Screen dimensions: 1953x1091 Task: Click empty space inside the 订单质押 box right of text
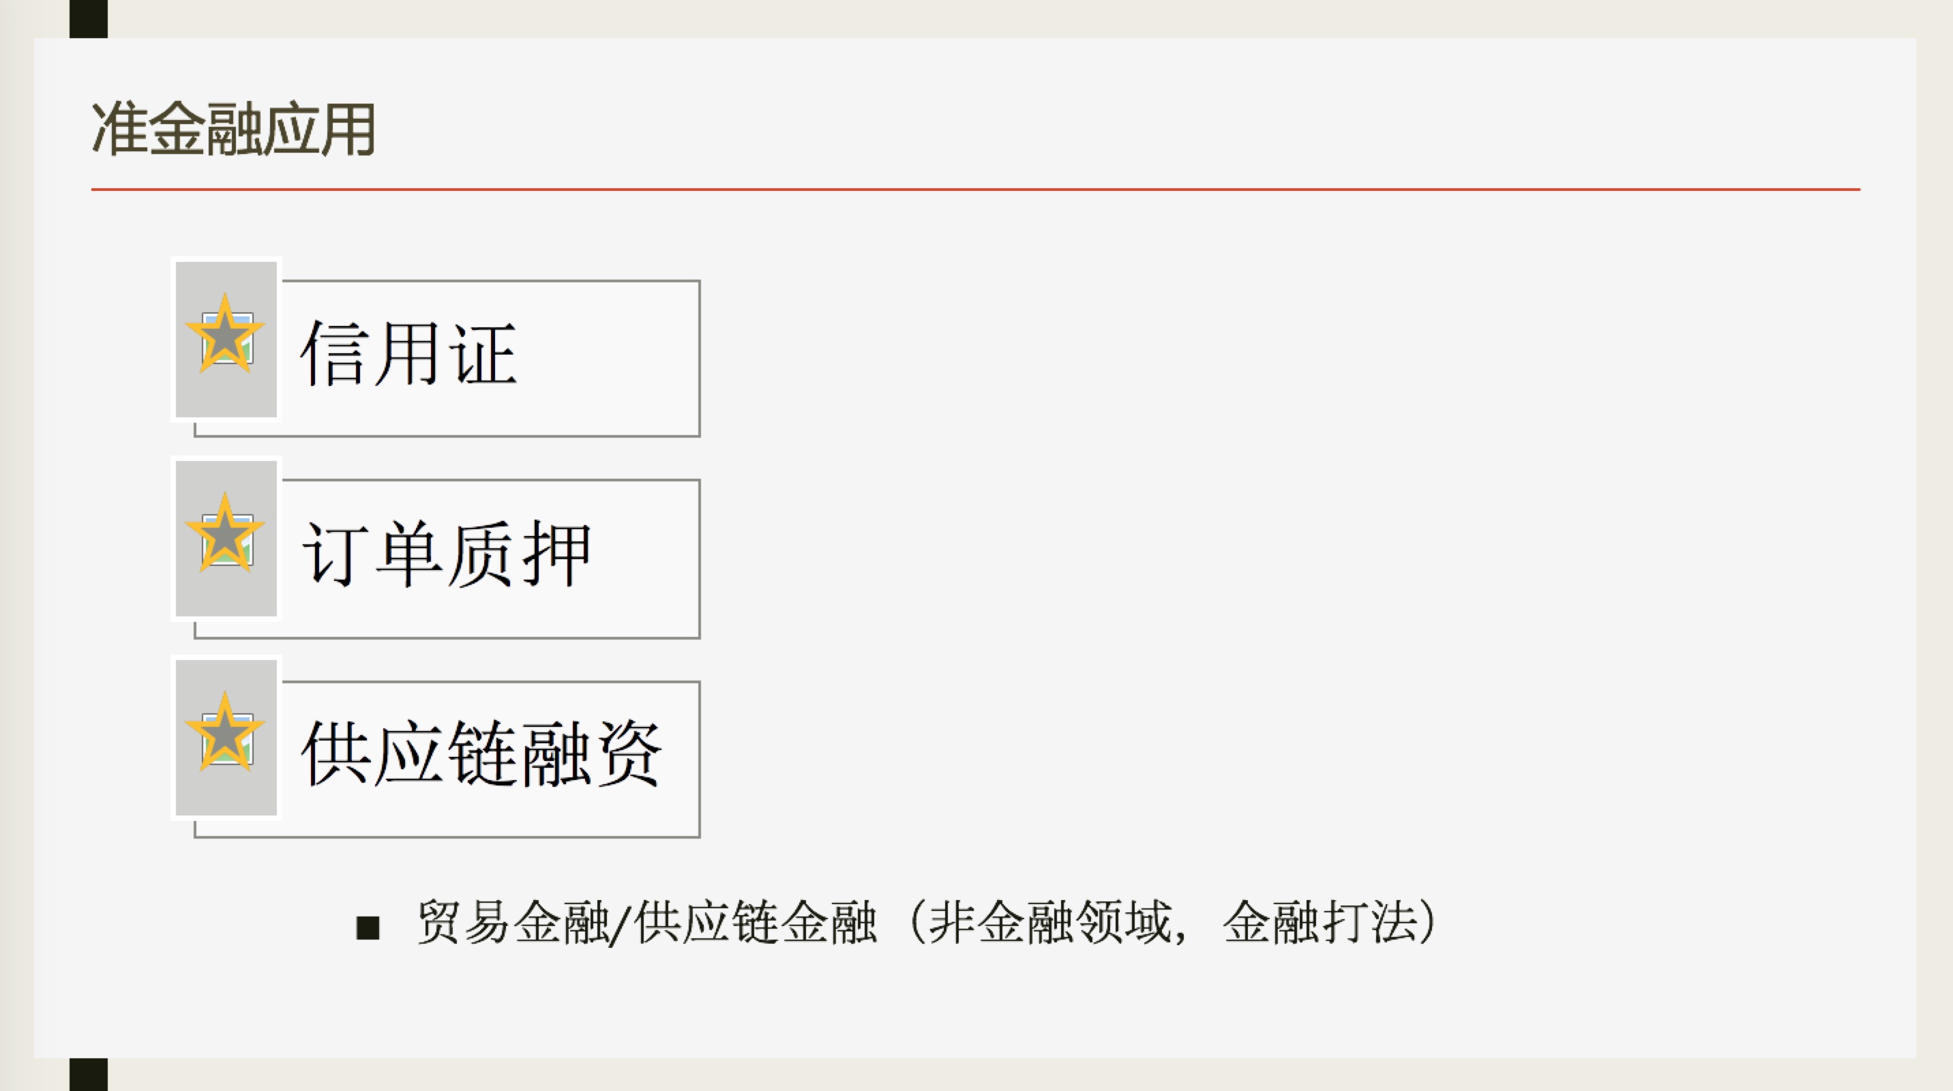click(x=644, y=558)
